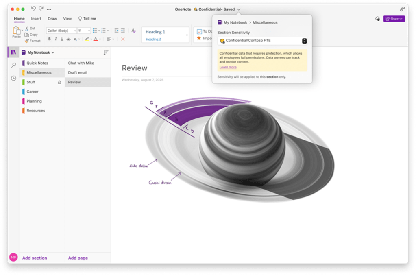The image size is (416, 275).
Task: Open the notebooks library icon in sidebar
Action: (x=13, y=52)
